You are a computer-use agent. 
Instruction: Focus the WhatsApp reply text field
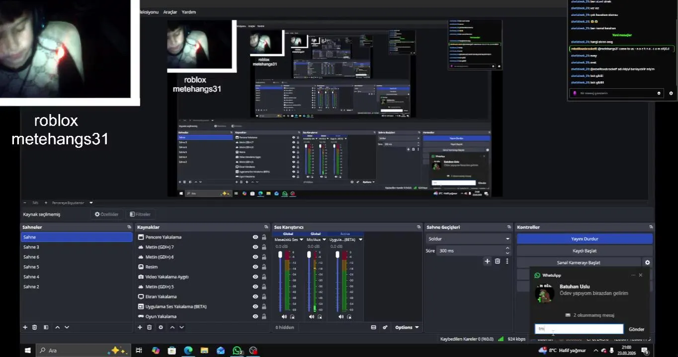[x=579, y=329]
